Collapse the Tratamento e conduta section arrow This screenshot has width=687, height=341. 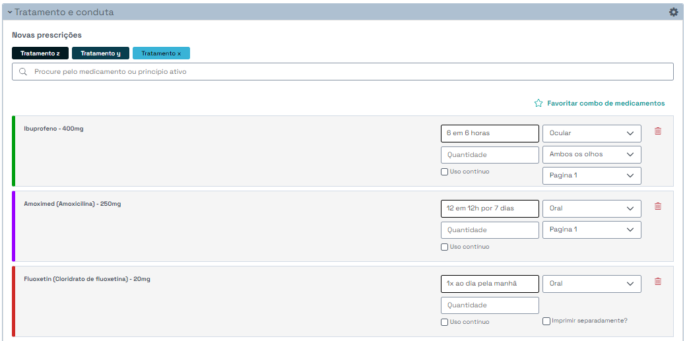pos(10,13)
